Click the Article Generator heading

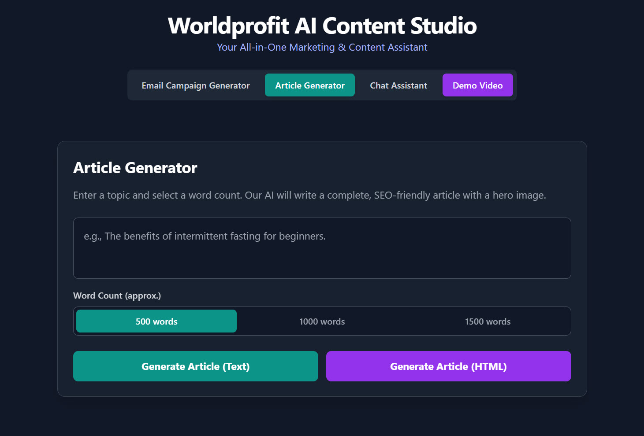pyautogui.click(x=135, y=168)
